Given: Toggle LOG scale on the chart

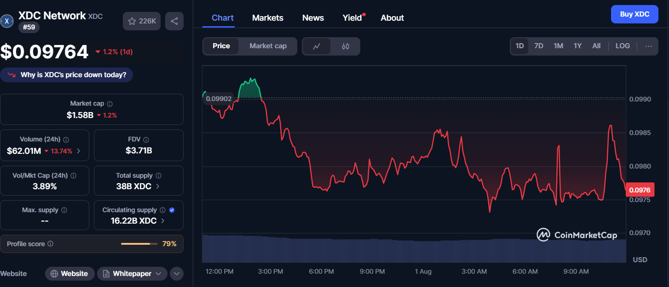Looking at the screenshot, I should pyautogui.click(x=623, y=46).
